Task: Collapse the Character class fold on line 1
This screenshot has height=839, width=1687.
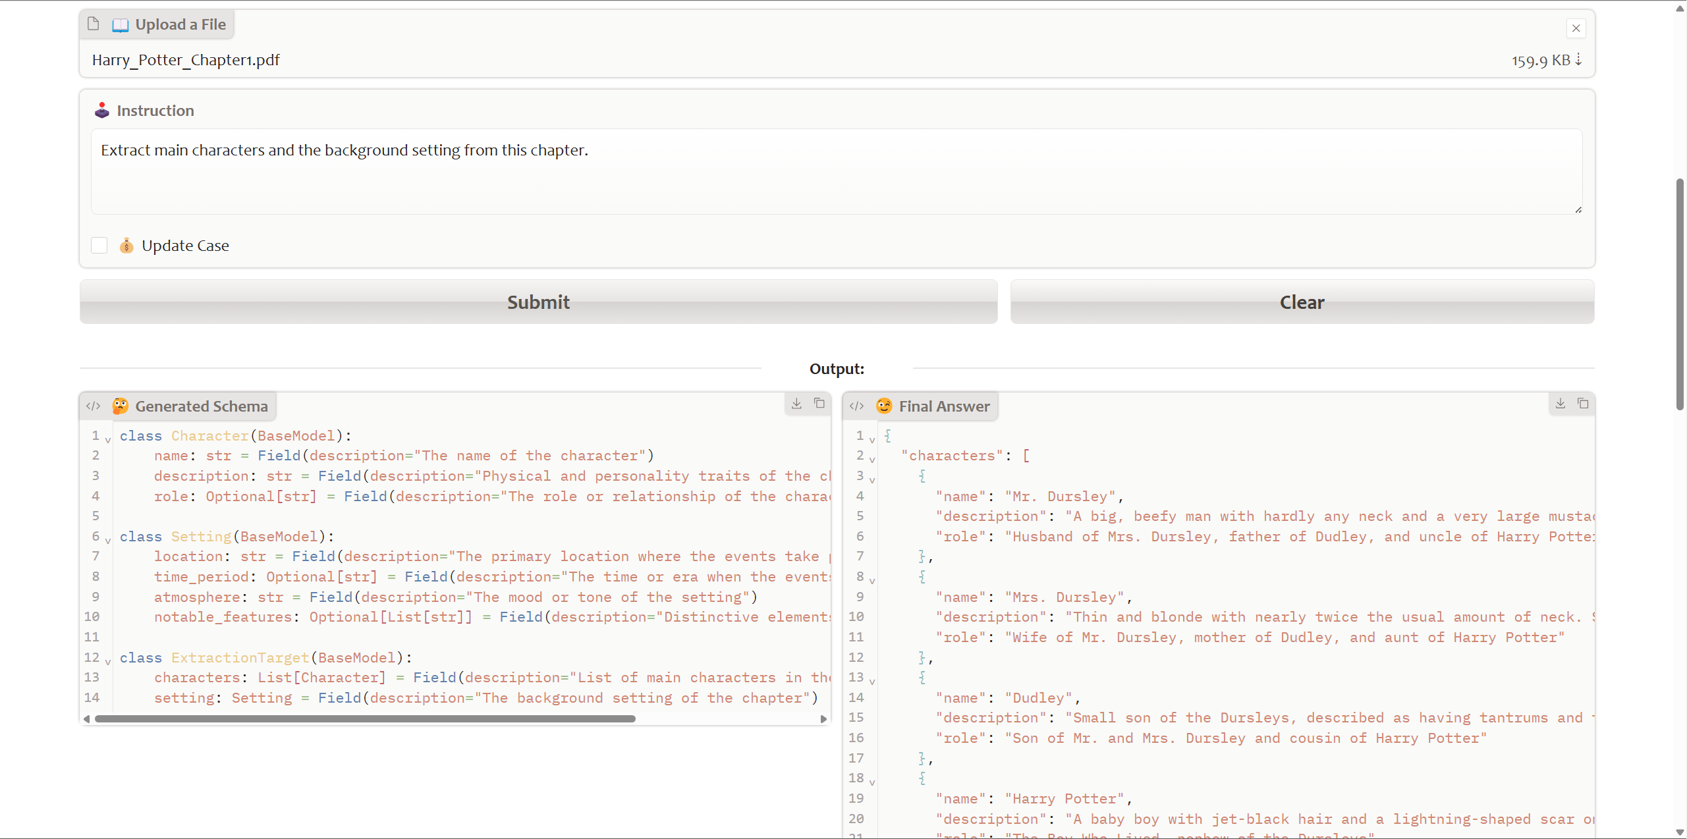Action: click(x=108, y=439)
